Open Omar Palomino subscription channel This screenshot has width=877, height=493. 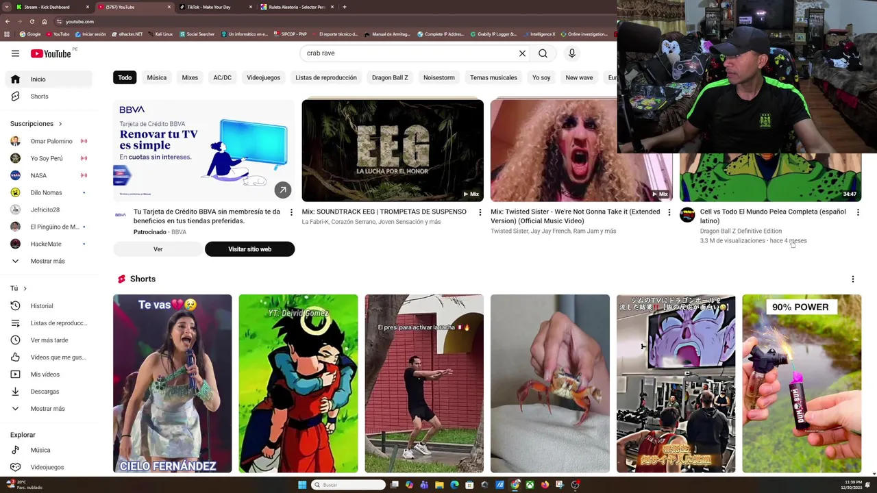pos(48,141)
